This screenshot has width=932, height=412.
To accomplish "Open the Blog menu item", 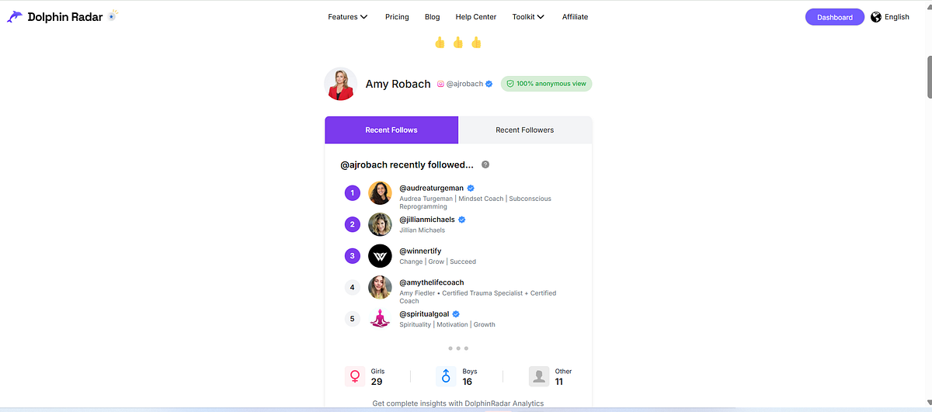I will (x=433, y=17).
